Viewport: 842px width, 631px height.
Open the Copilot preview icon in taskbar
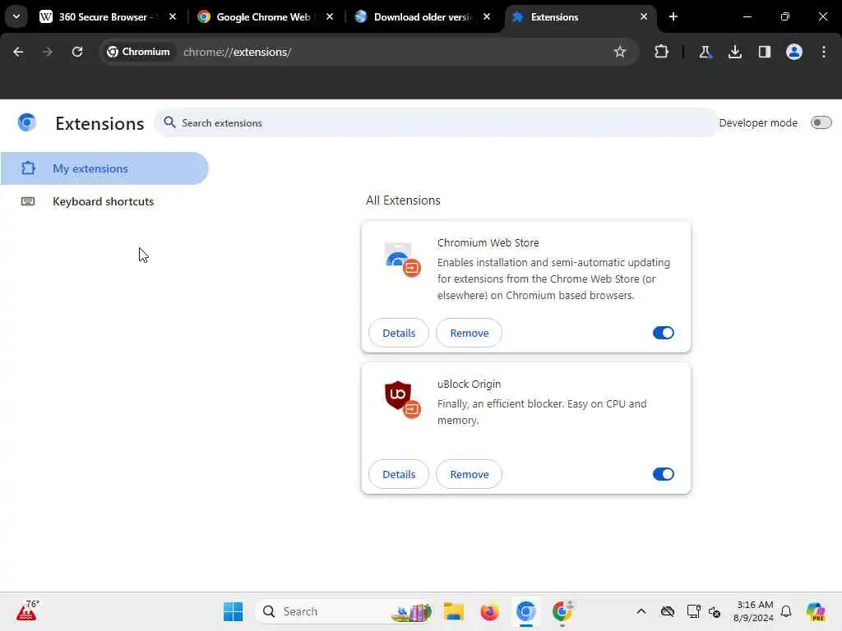[x=816, y=611]
